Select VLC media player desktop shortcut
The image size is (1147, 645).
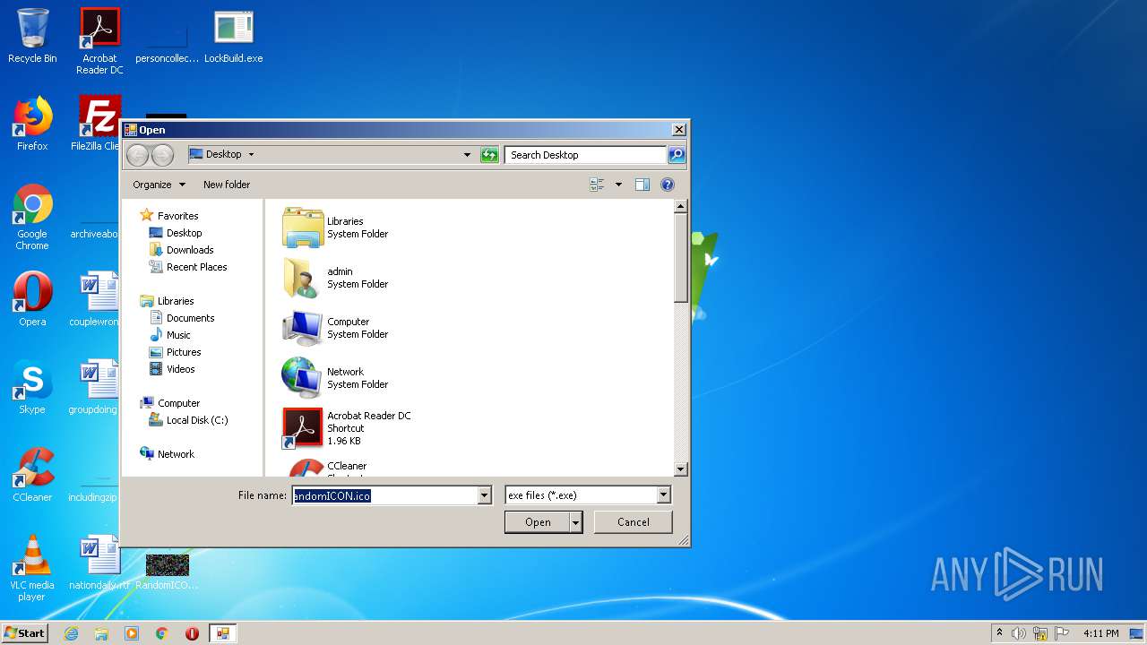(32, 568)
